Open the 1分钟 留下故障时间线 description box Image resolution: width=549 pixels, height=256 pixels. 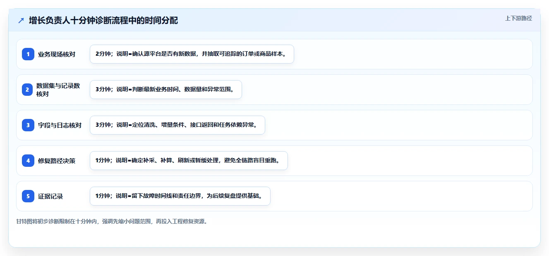(180, 196)
